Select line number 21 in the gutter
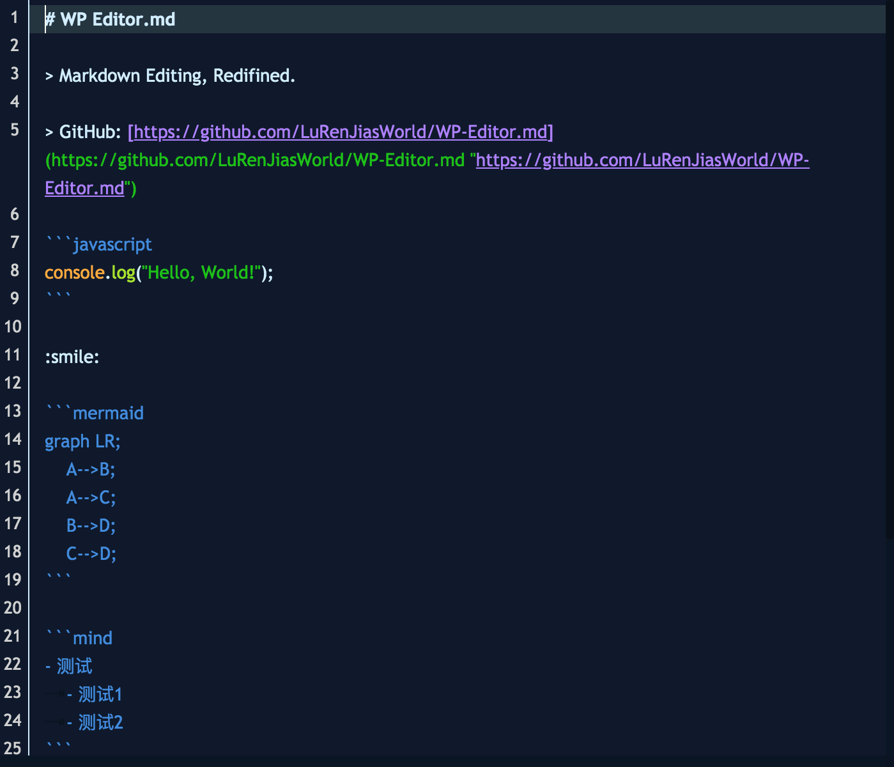This screenshot has height=767, width=894. coord(13,636)
